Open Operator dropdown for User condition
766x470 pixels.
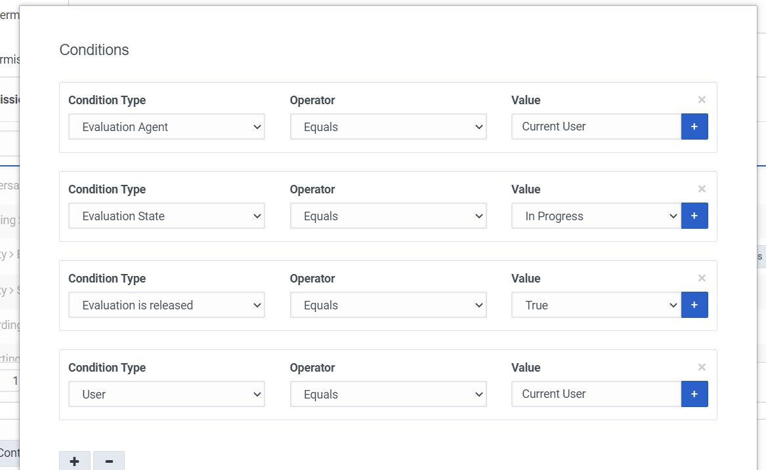[388, 395]
